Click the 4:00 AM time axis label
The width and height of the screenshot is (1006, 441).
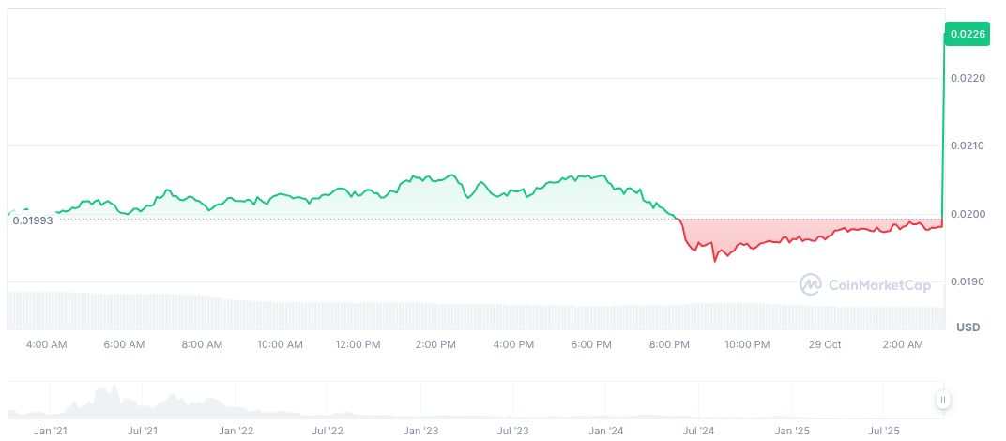[x=47, y=344]
